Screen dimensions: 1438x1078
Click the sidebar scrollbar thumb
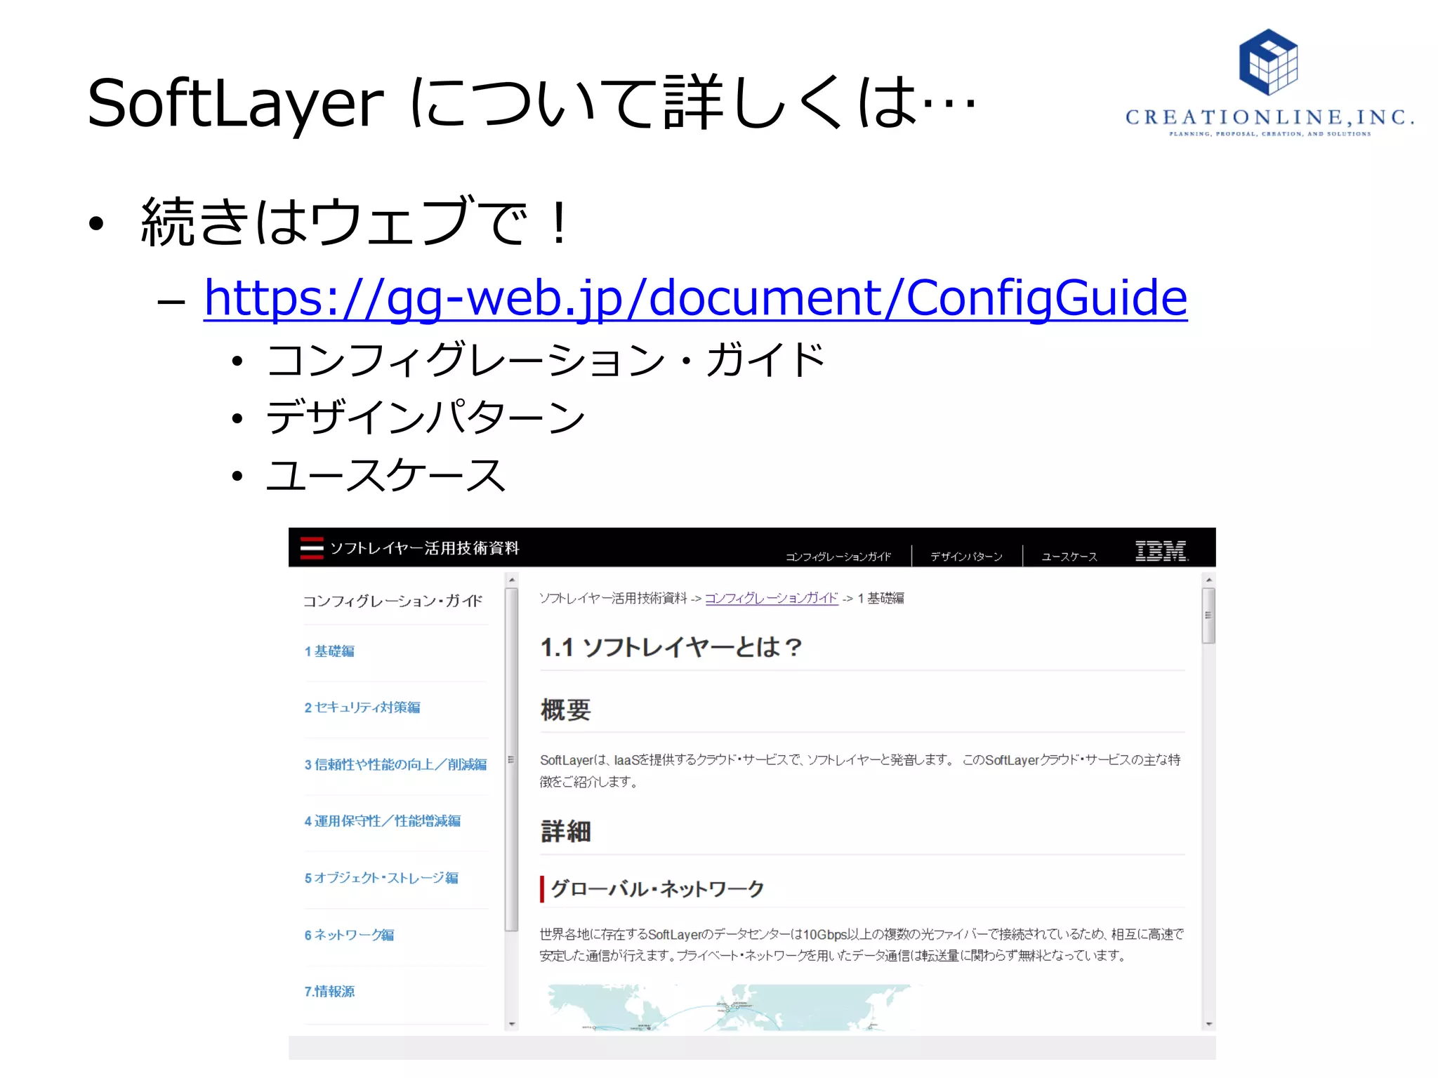[512, 759]
